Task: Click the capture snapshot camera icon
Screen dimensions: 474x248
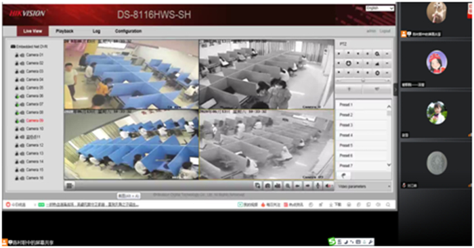Action: 267,186
